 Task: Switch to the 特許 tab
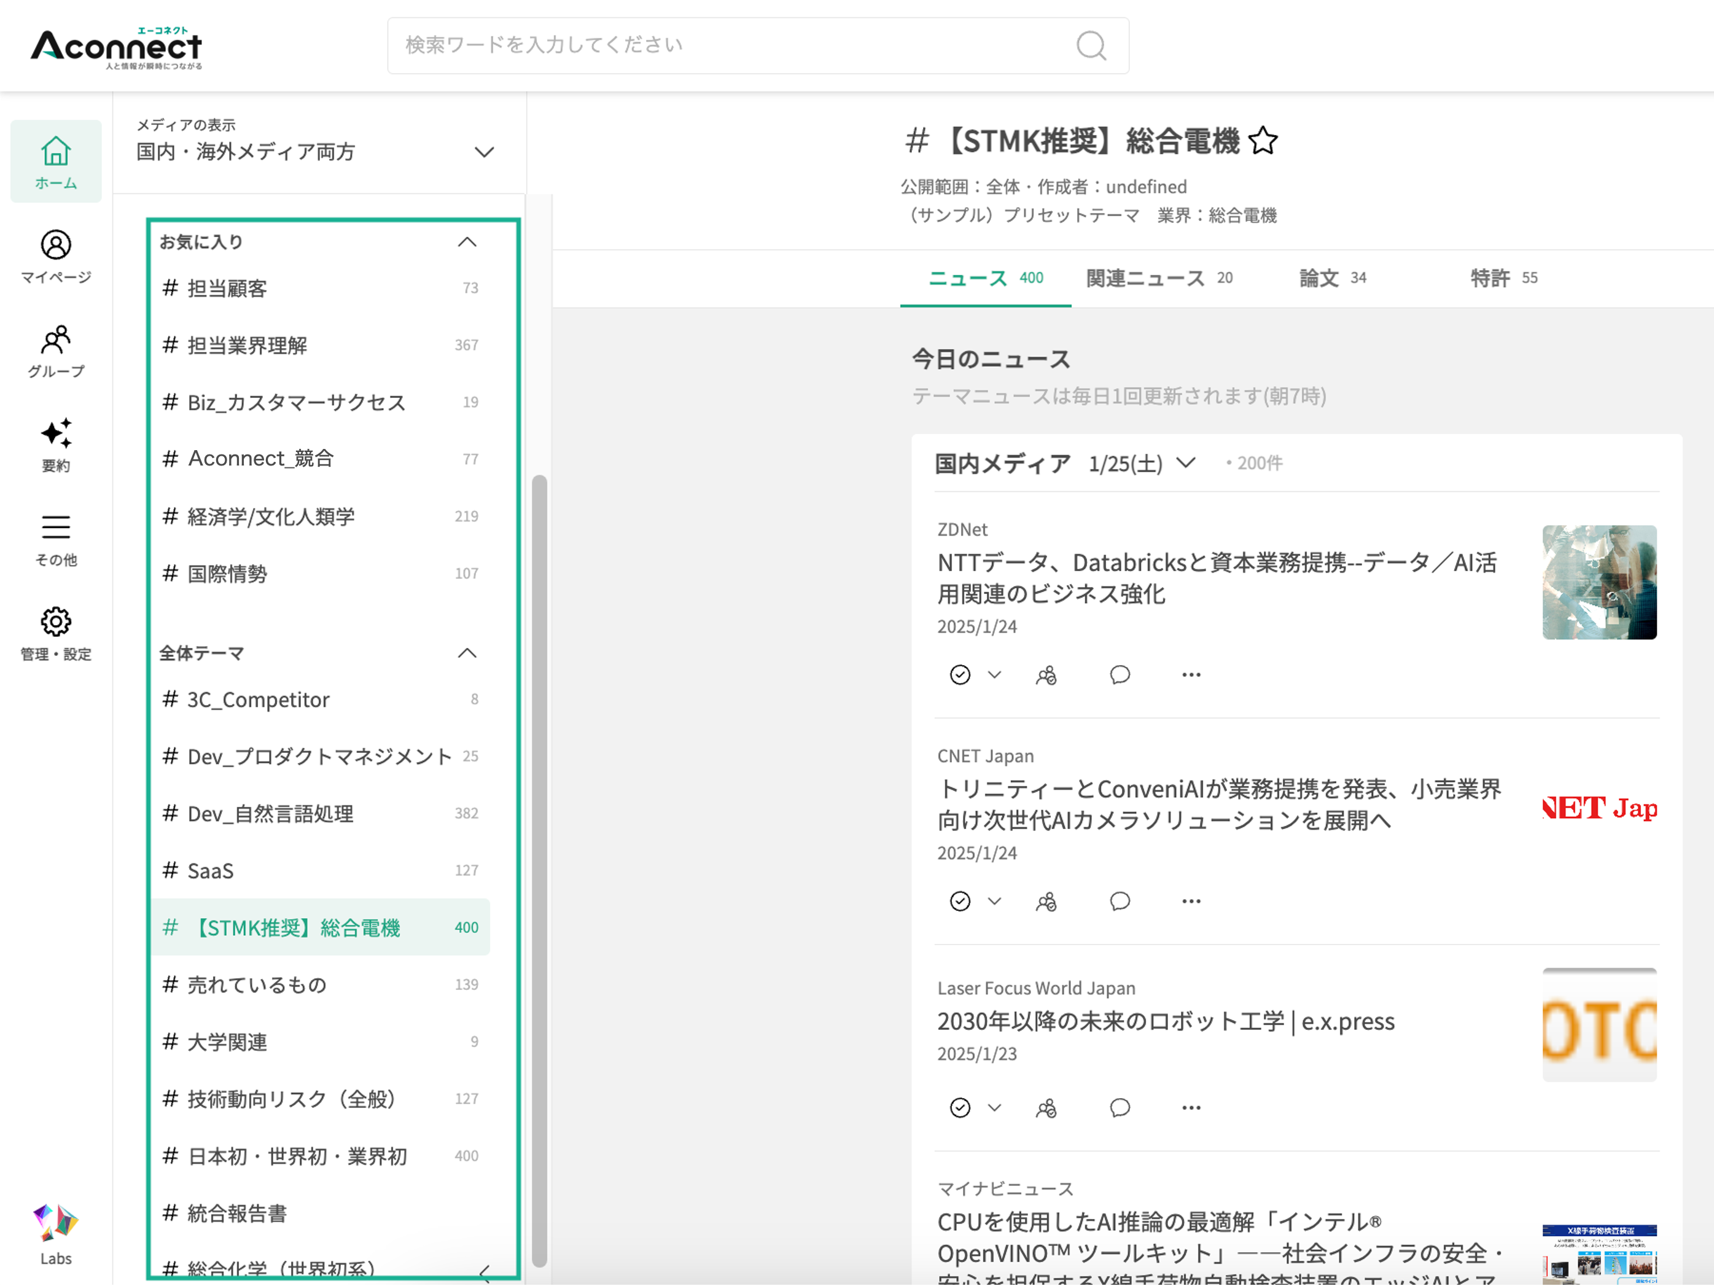(1504, 278)
